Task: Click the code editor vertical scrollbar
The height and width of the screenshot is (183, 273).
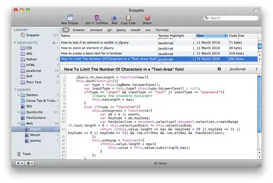Action: pyautogui.click(x=259, y=104)
